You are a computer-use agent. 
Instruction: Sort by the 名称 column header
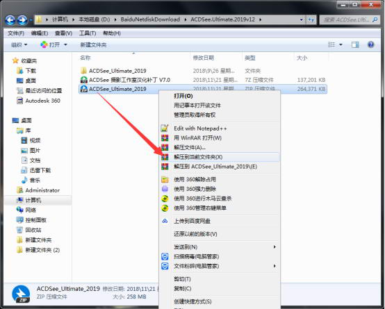[x=85, y=58]
